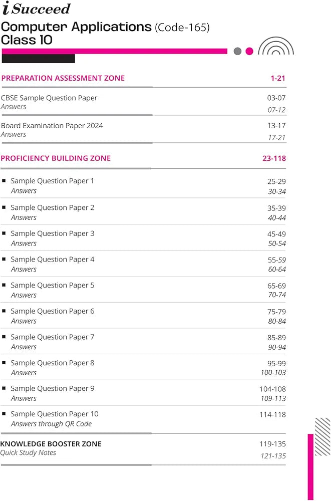Click the black rectangle under Class 10

pos(38,59)
